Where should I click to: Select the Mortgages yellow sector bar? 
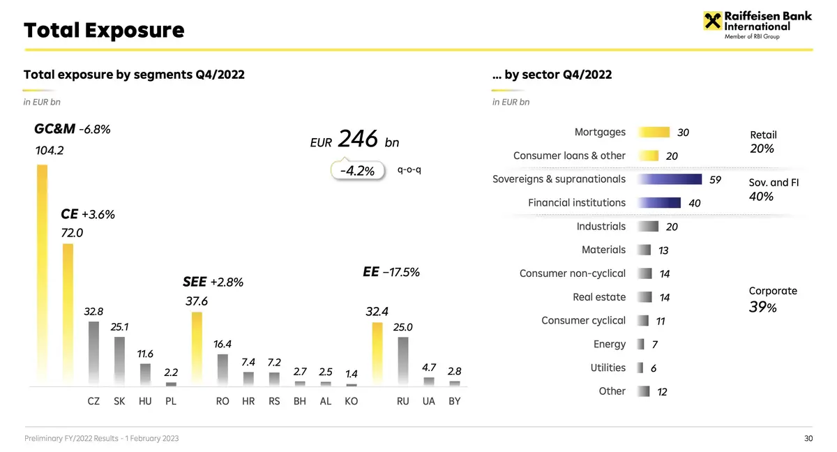coord(654,133)
